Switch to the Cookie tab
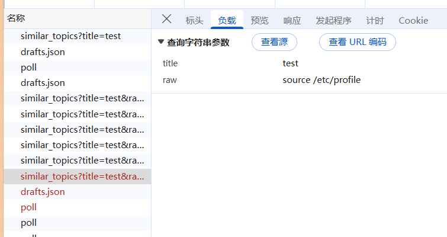The image size is (447, 237). pyautogui.click(x=413, y=21)
